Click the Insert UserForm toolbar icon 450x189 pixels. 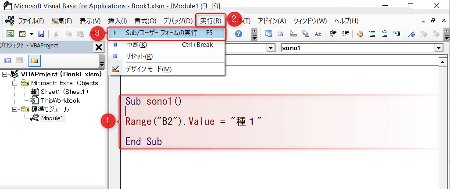tap(22, 34)
